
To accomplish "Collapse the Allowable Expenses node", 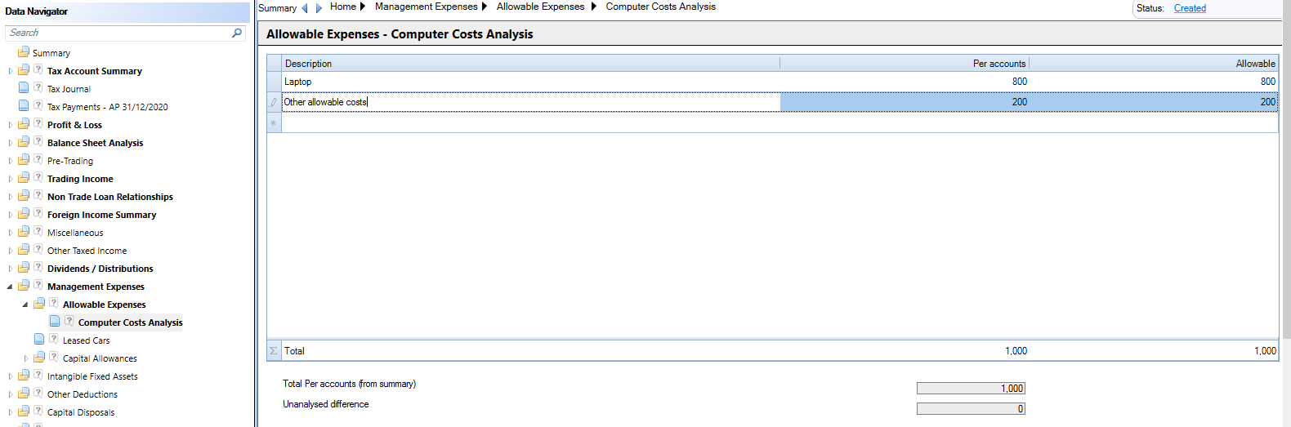I will point(25,305).
